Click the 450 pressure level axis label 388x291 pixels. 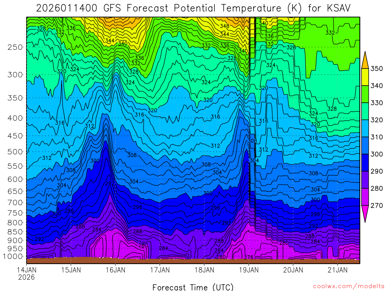[x=15, y=136]
